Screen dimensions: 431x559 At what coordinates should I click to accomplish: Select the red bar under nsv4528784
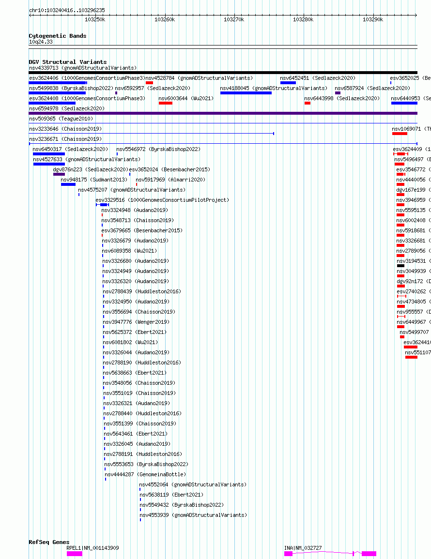click(149, 83)
